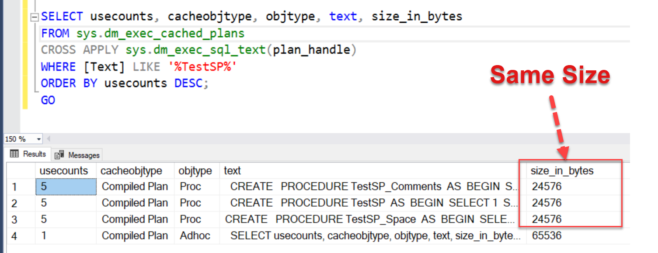
Task: Click the ORDER BY keyword in editor
Action: pyautogui.click(x=69, y=83)
